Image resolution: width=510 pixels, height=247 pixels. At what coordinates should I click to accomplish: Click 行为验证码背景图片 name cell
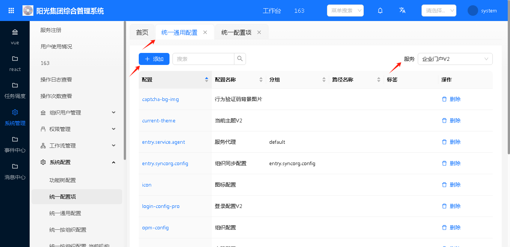click(x=238, y=99)
